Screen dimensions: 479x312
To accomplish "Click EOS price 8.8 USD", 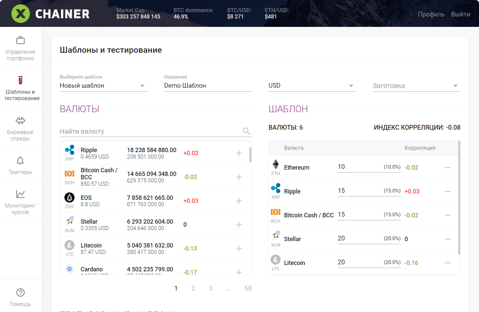I will pyautogui.click(x=90, y=204).
